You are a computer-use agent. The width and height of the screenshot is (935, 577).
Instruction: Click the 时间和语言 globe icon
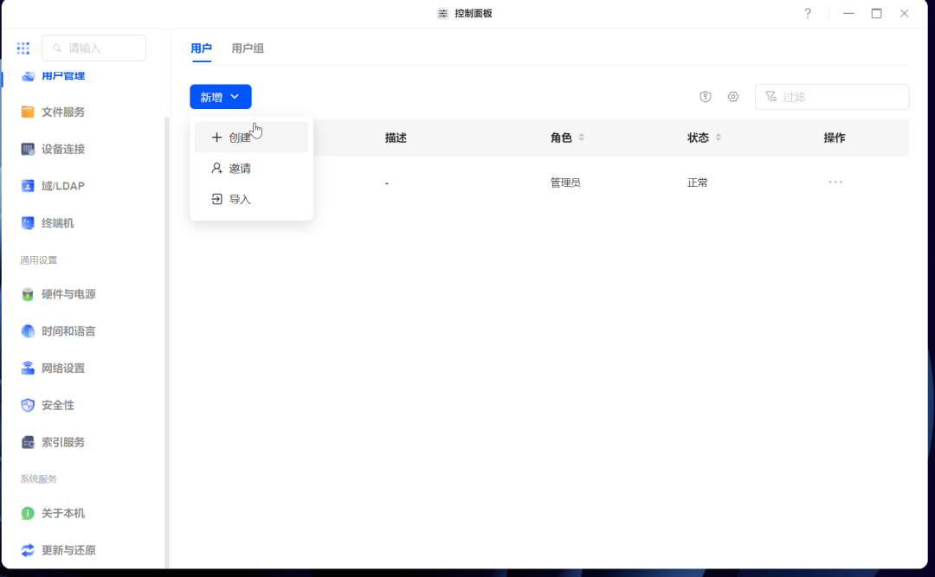(28, 331)
